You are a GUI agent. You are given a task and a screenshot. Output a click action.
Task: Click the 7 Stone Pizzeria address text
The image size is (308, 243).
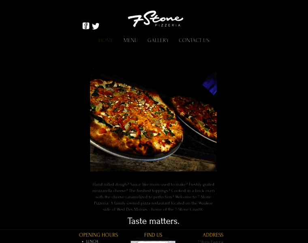[x=210, y=242]
